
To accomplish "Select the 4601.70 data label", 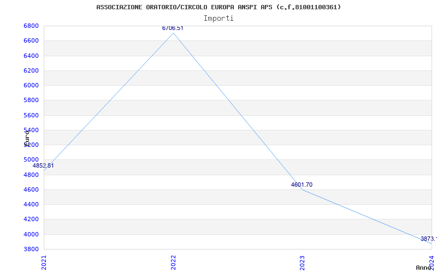I will click(x=302, y=185).
